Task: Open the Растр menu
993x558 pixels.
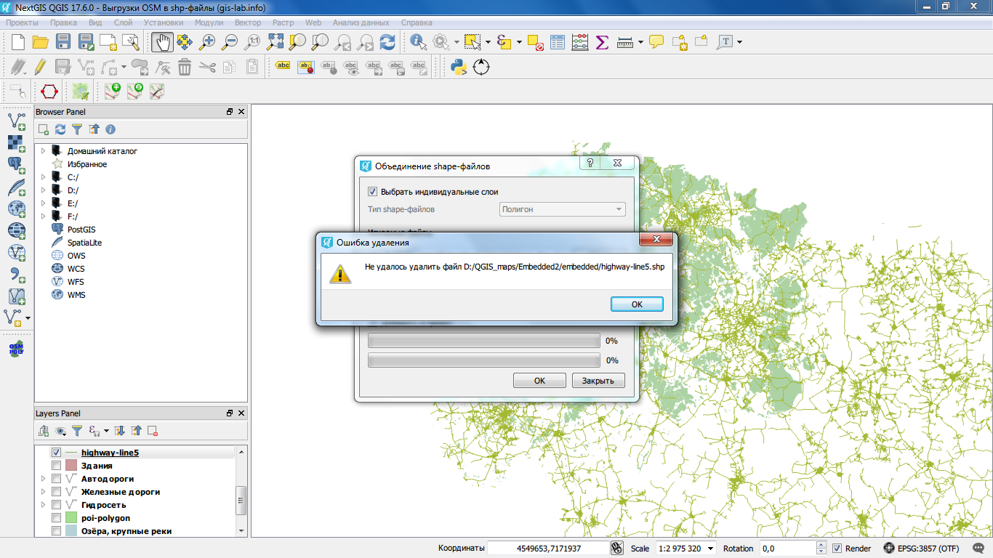Action: pos(283,23)
